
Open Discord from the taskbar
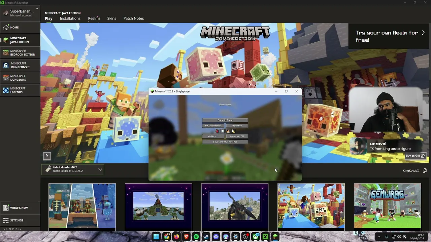pos(216,237)
